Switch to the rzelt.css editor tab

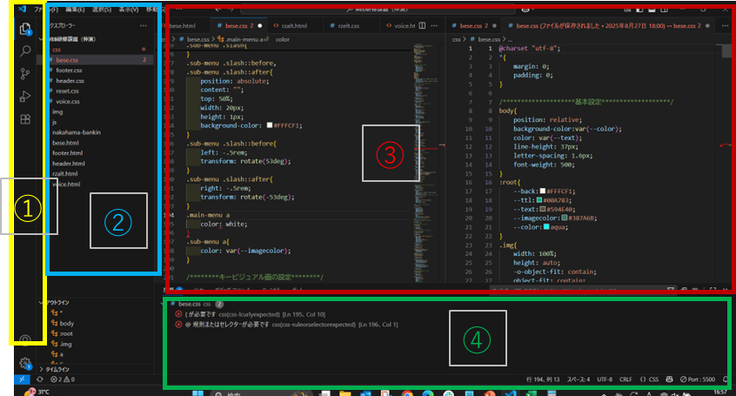click(x=346, y=27)
